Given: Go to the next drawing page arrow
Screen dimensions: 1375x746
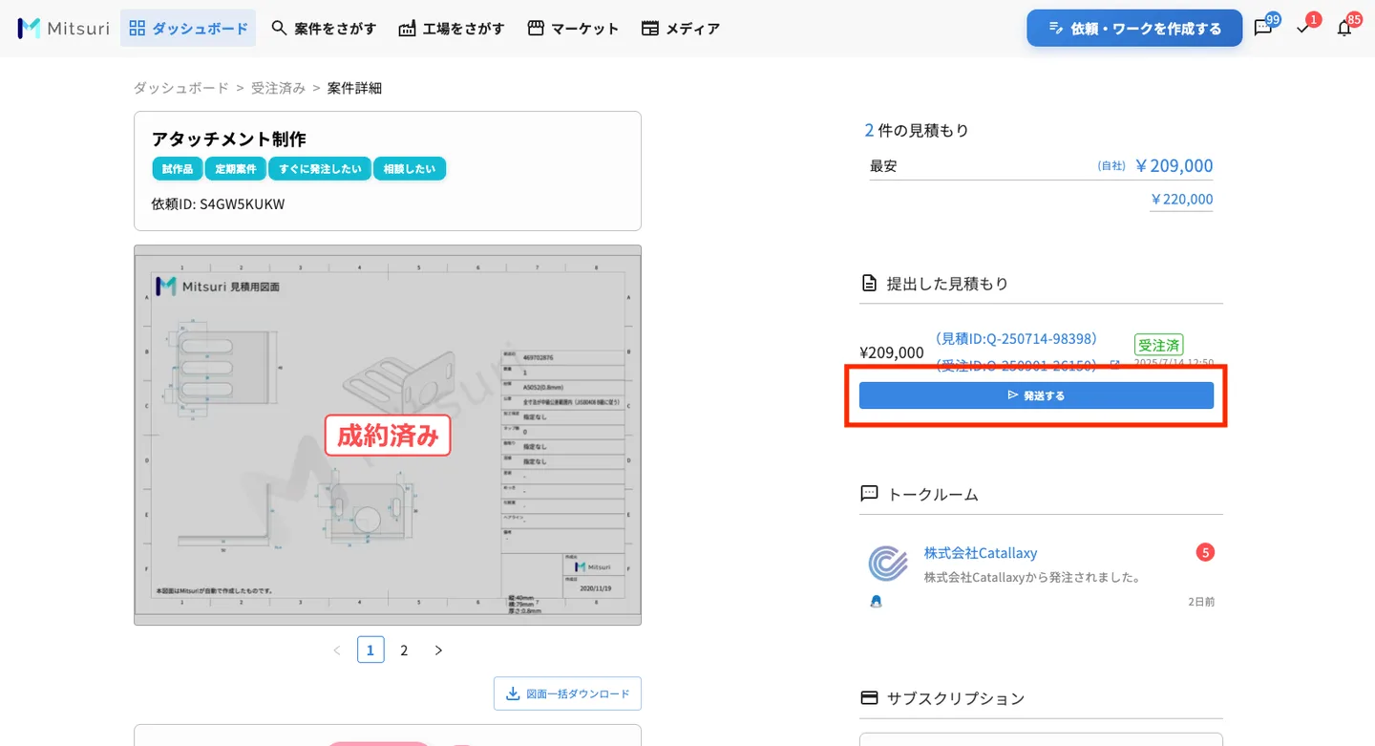Looking at the screenshot, I should [x=438, y=650].
